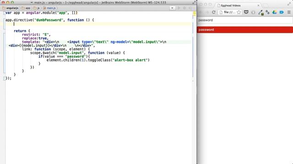Click the angularjs breadcrumb folder in WebStorm
293x164 pixels.
click(11, 8)
